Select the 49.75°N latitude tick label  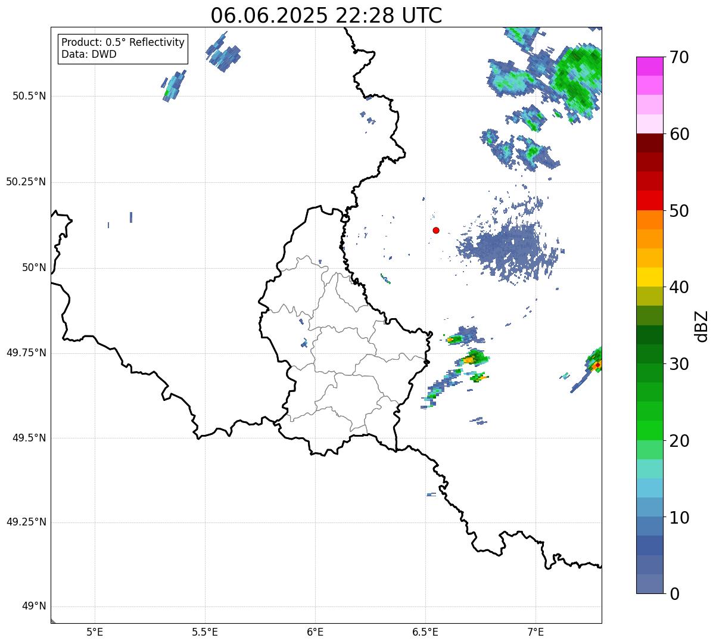[x=26, y=353]
